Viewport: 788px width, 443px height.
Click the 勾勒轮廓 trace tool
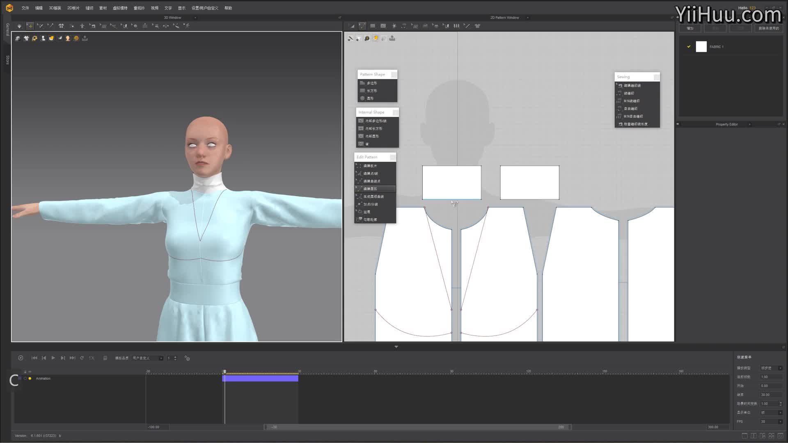click(370, 219)
